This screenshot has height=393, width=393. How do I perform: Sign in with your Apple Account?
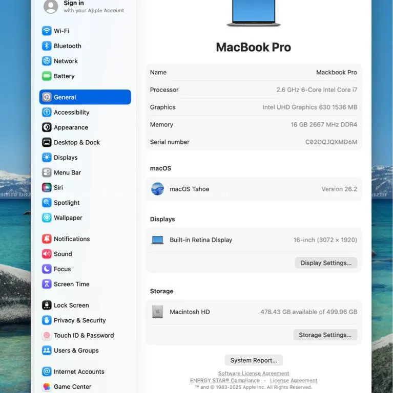coord(84,7)
